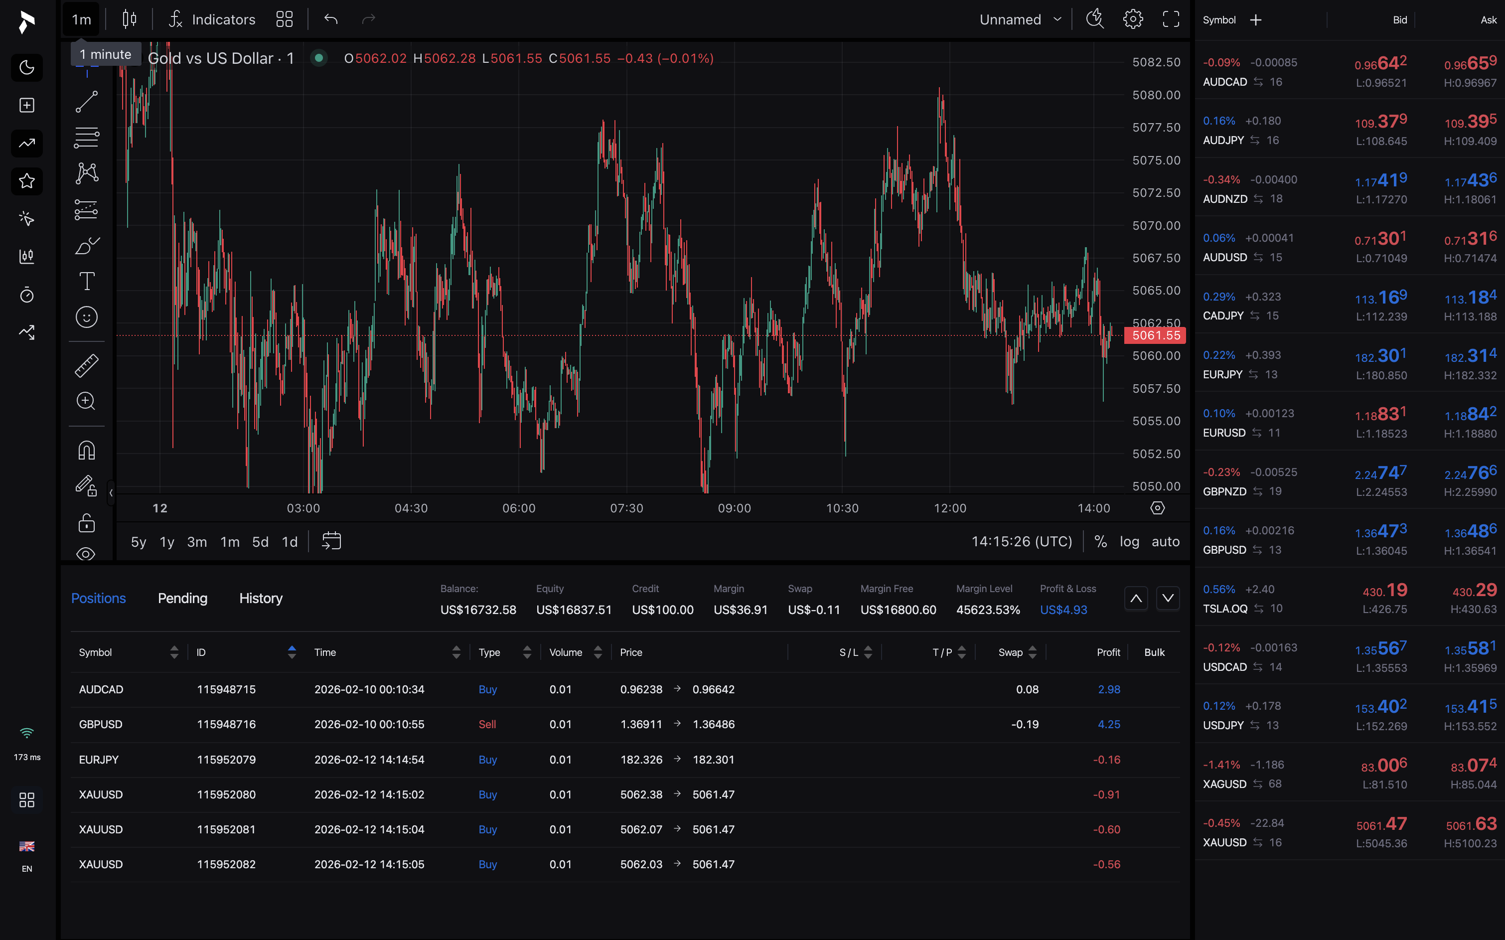This screenshot has height=940, width=1505.
Task: Select the Brush drawing tool
Action: [86, 246]
